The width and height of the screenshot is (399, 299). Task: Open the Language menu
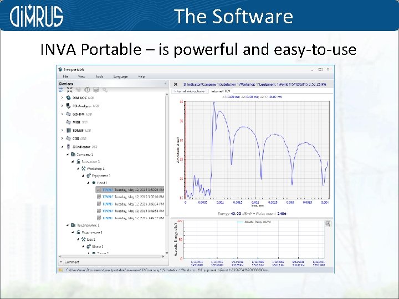pos(120,76)
